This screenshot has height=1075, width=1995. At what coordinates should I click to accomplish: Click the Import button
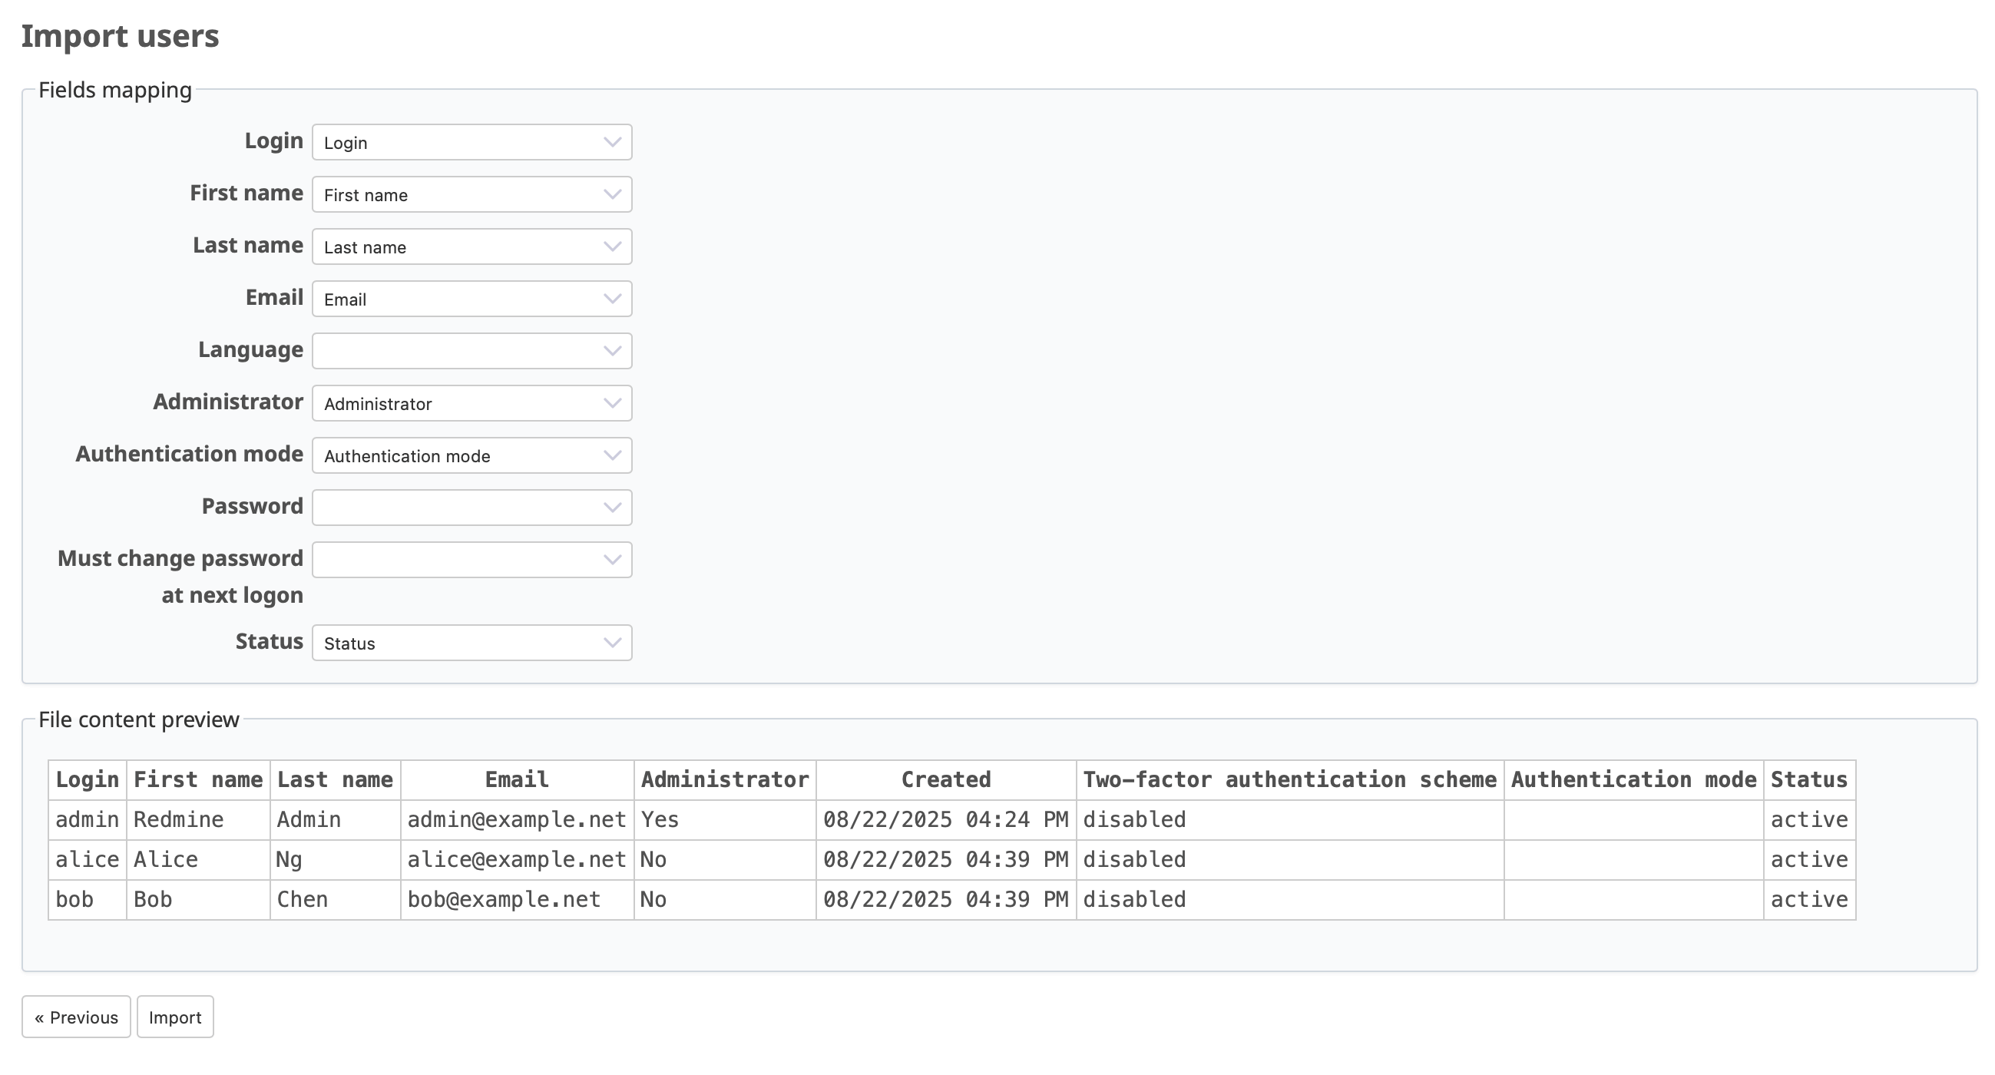tap(175, 1017)
